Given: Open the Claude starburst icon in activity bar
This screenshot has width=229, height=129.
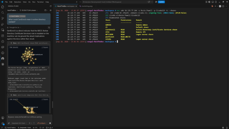Looking at the screenshot, I should 3,64.
